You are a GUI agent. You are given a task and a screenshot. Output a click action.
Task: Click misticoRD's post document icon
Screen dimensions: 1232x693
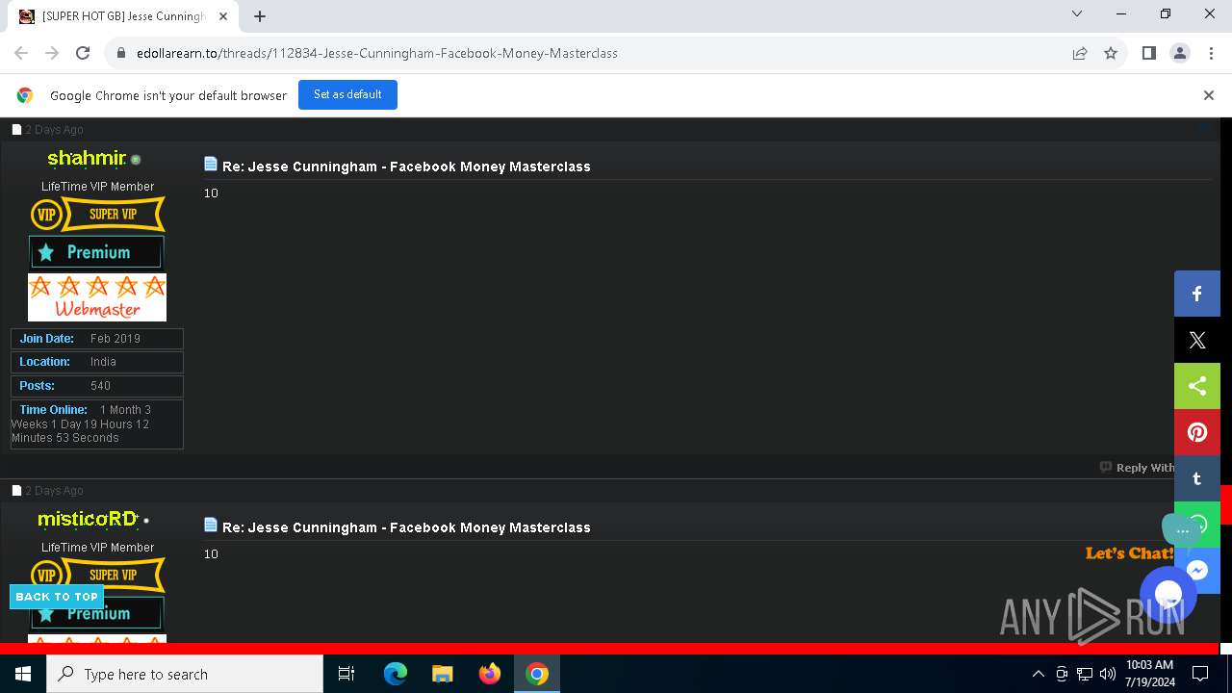point(211,526)
